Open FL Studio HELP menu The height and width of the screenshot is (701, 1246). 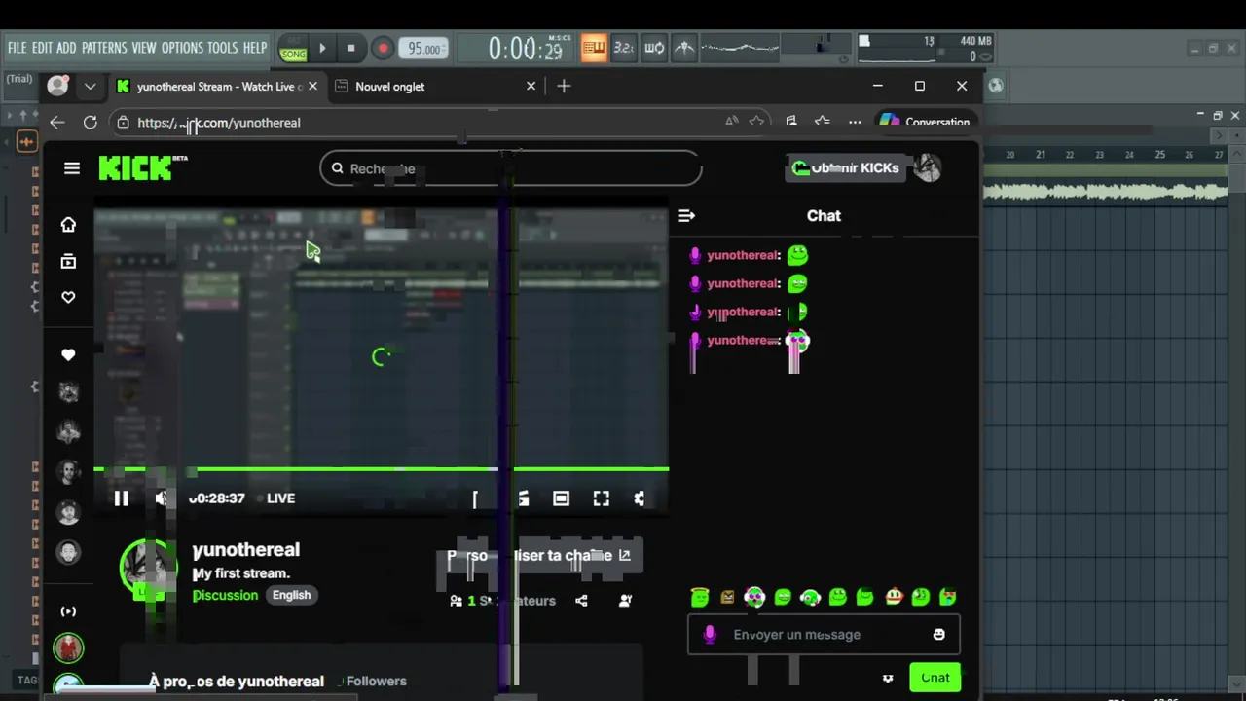(x=255, y=48)
